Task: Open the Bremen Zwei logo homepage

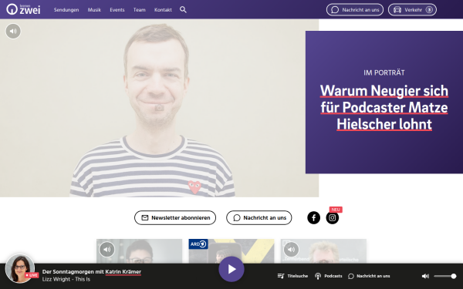Action: point(23,9)
